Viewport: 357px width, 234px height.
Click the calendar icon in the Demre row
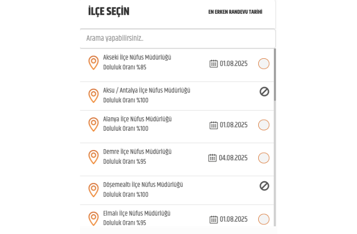tap(212, 158)
